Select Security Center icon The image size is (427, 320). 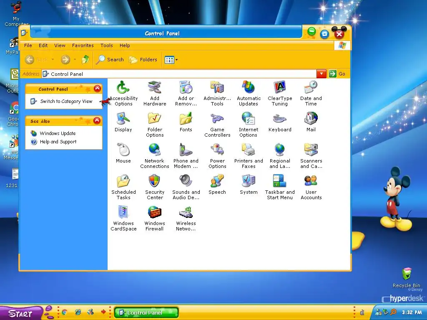coord(155,187)
